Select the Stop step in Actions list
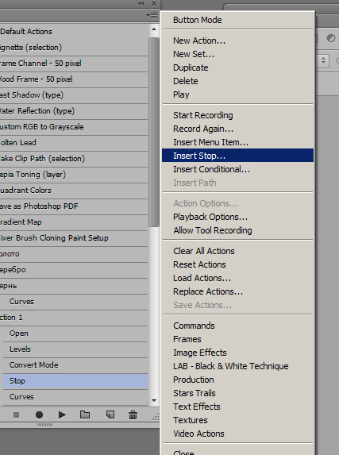 pos(75,381)
